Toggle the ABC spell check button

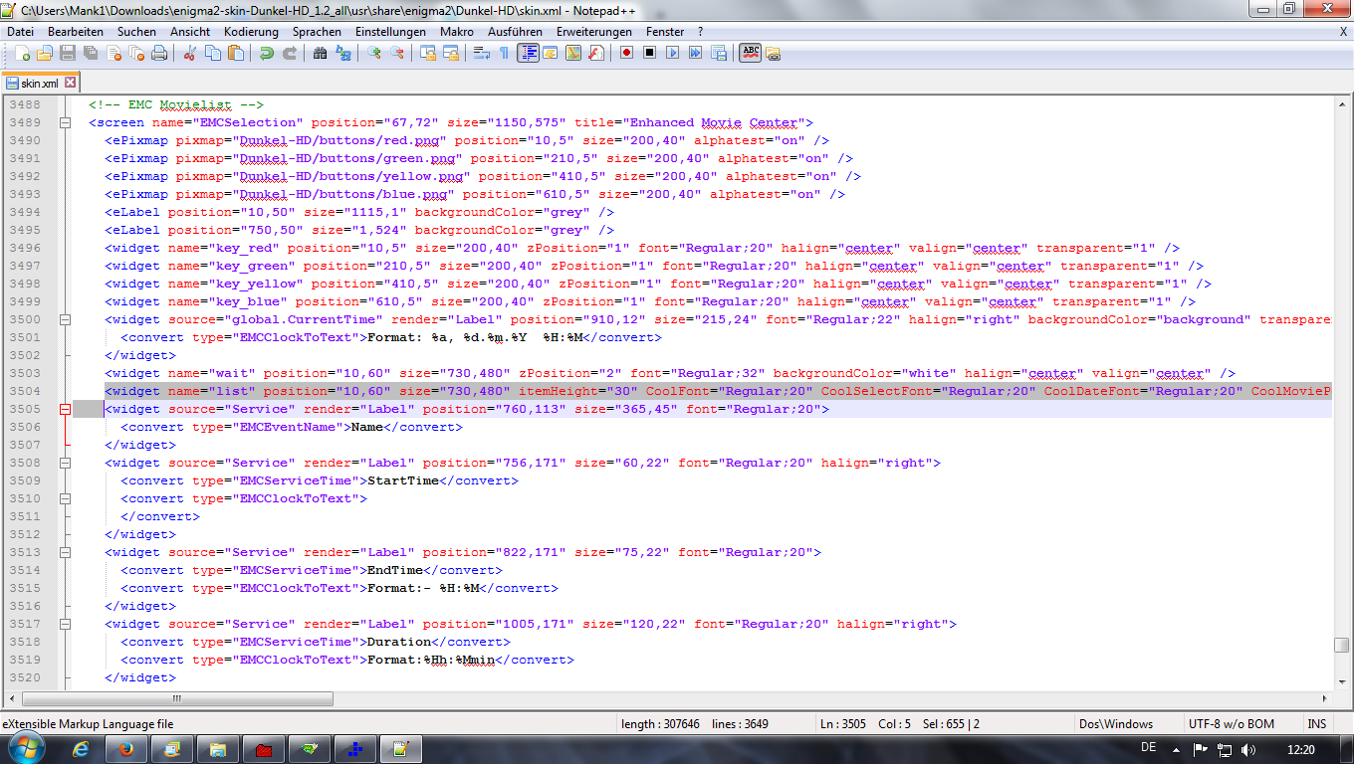pos(750,53)
